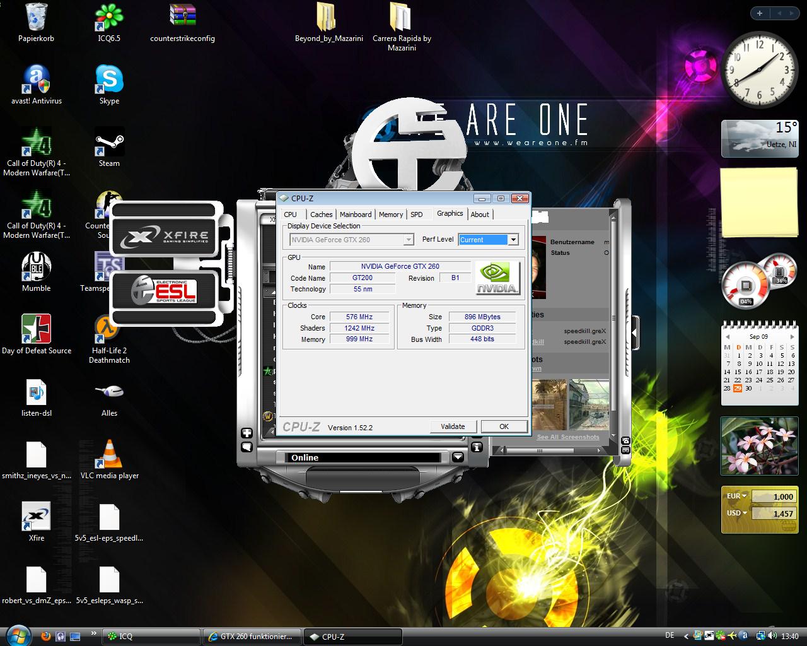Switch to the SPD tab

[417, 214]
